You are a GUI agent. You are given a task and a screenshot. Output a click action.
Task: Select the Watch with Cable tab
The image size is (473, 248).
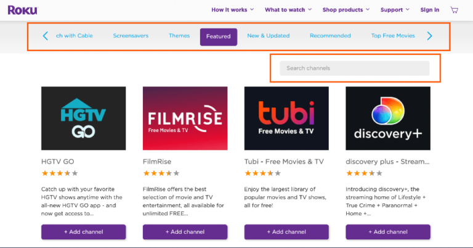click(x=74, y=36)
